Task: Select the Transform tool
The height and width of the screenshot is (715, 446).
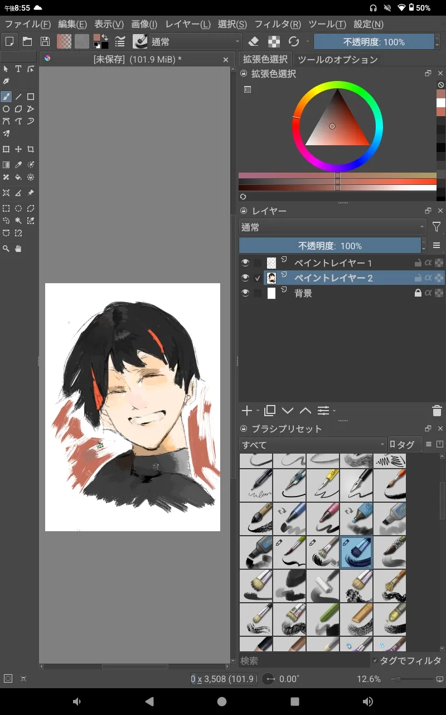Action: [x=6, y=149]
